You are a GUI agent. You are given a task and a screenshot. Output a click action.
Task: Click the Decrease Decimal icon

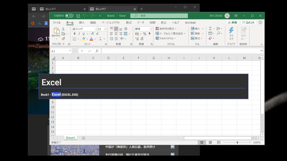click(142, 39)
